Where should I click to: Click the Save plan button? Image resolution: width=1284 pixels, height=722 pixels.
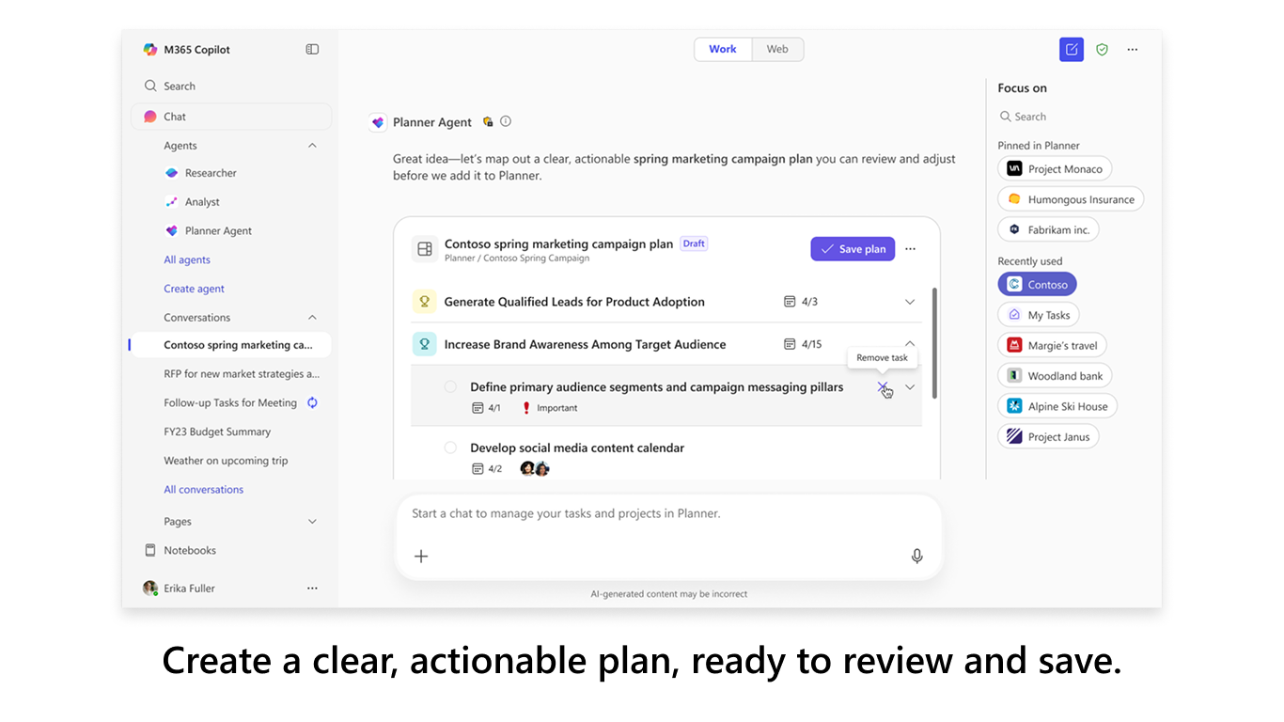point(853,249)
